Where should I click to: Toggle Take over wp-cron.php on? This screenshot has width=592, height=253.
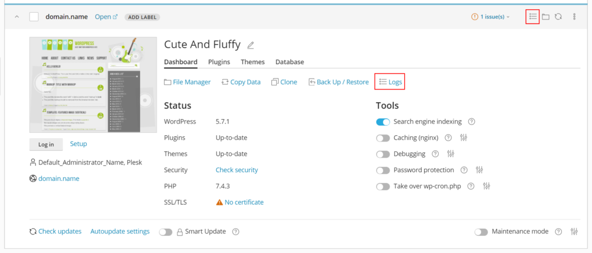(383, 186)
